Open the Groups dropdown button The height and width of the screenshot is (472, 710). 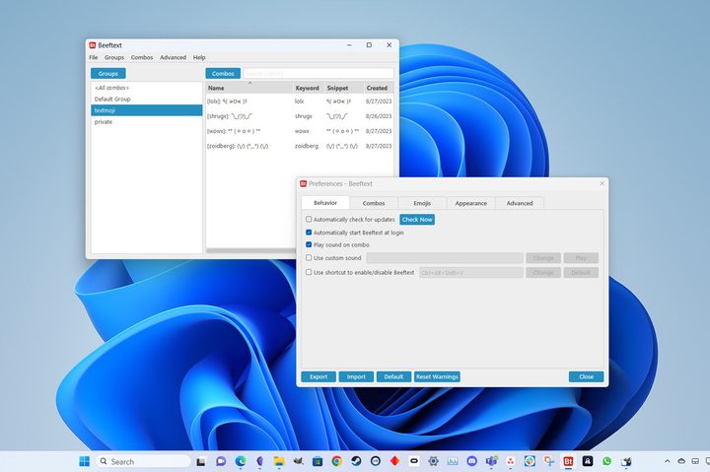[x=108, y=73]
